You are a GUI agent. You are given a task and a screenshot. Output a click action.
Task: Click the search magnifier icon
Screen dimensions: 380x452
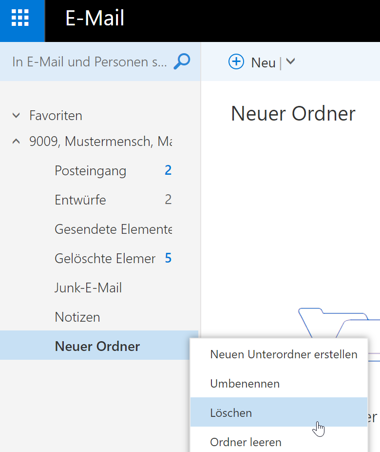pyautogui.click(x=182, y=62)
